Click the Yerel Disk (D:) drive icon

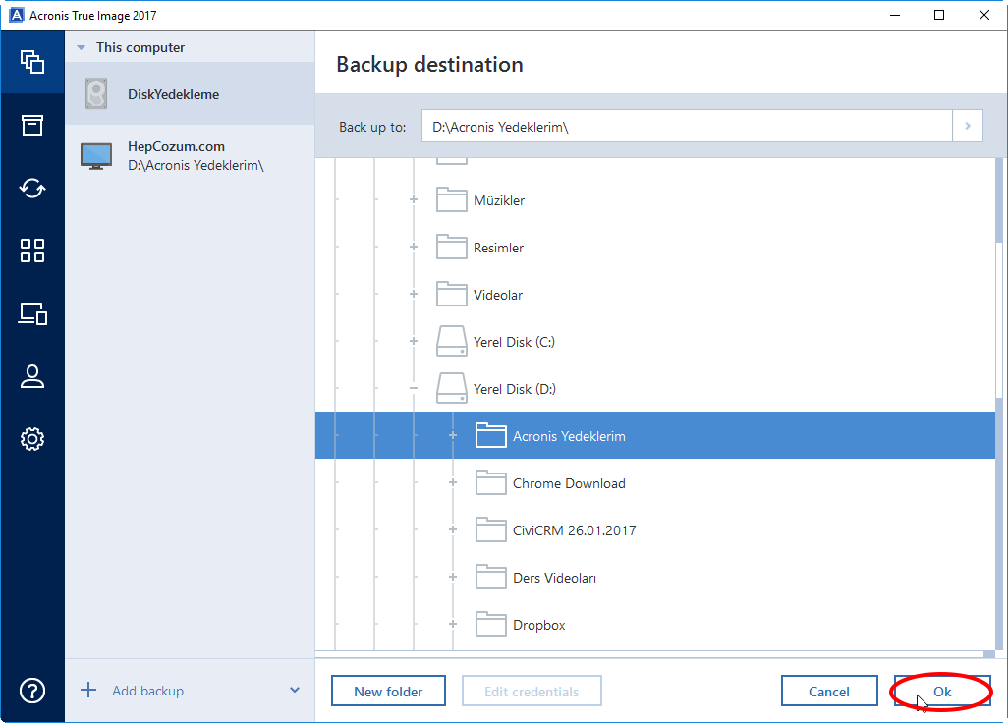[451, 388]
